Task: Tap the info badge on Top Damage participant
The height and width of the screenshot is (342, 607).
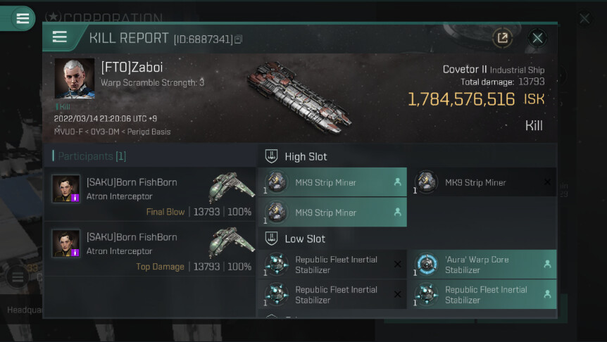Action: (x=75, y=253)
